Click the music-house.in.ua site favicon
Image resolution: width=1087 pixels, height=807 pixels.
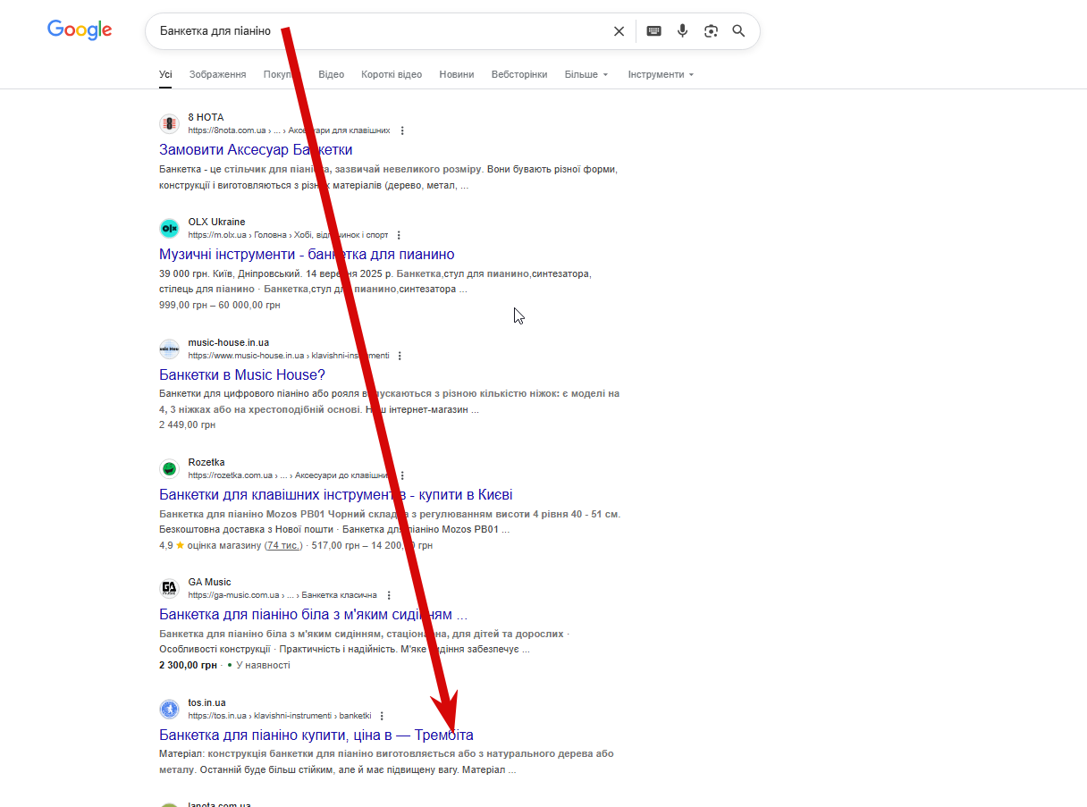coord(169,349)
